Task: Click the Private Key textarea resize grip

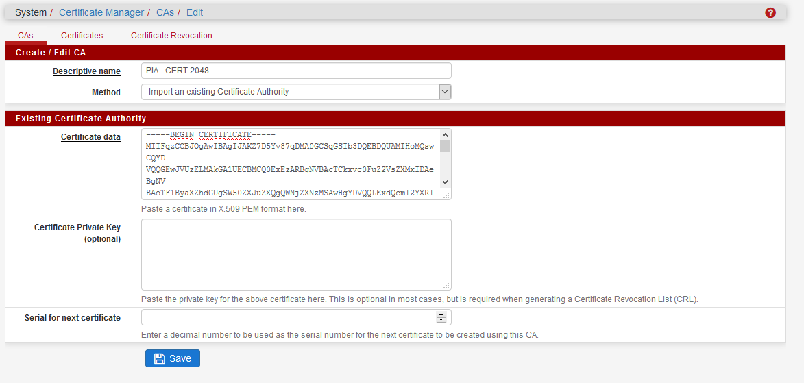Action: (x=447, y=286)
